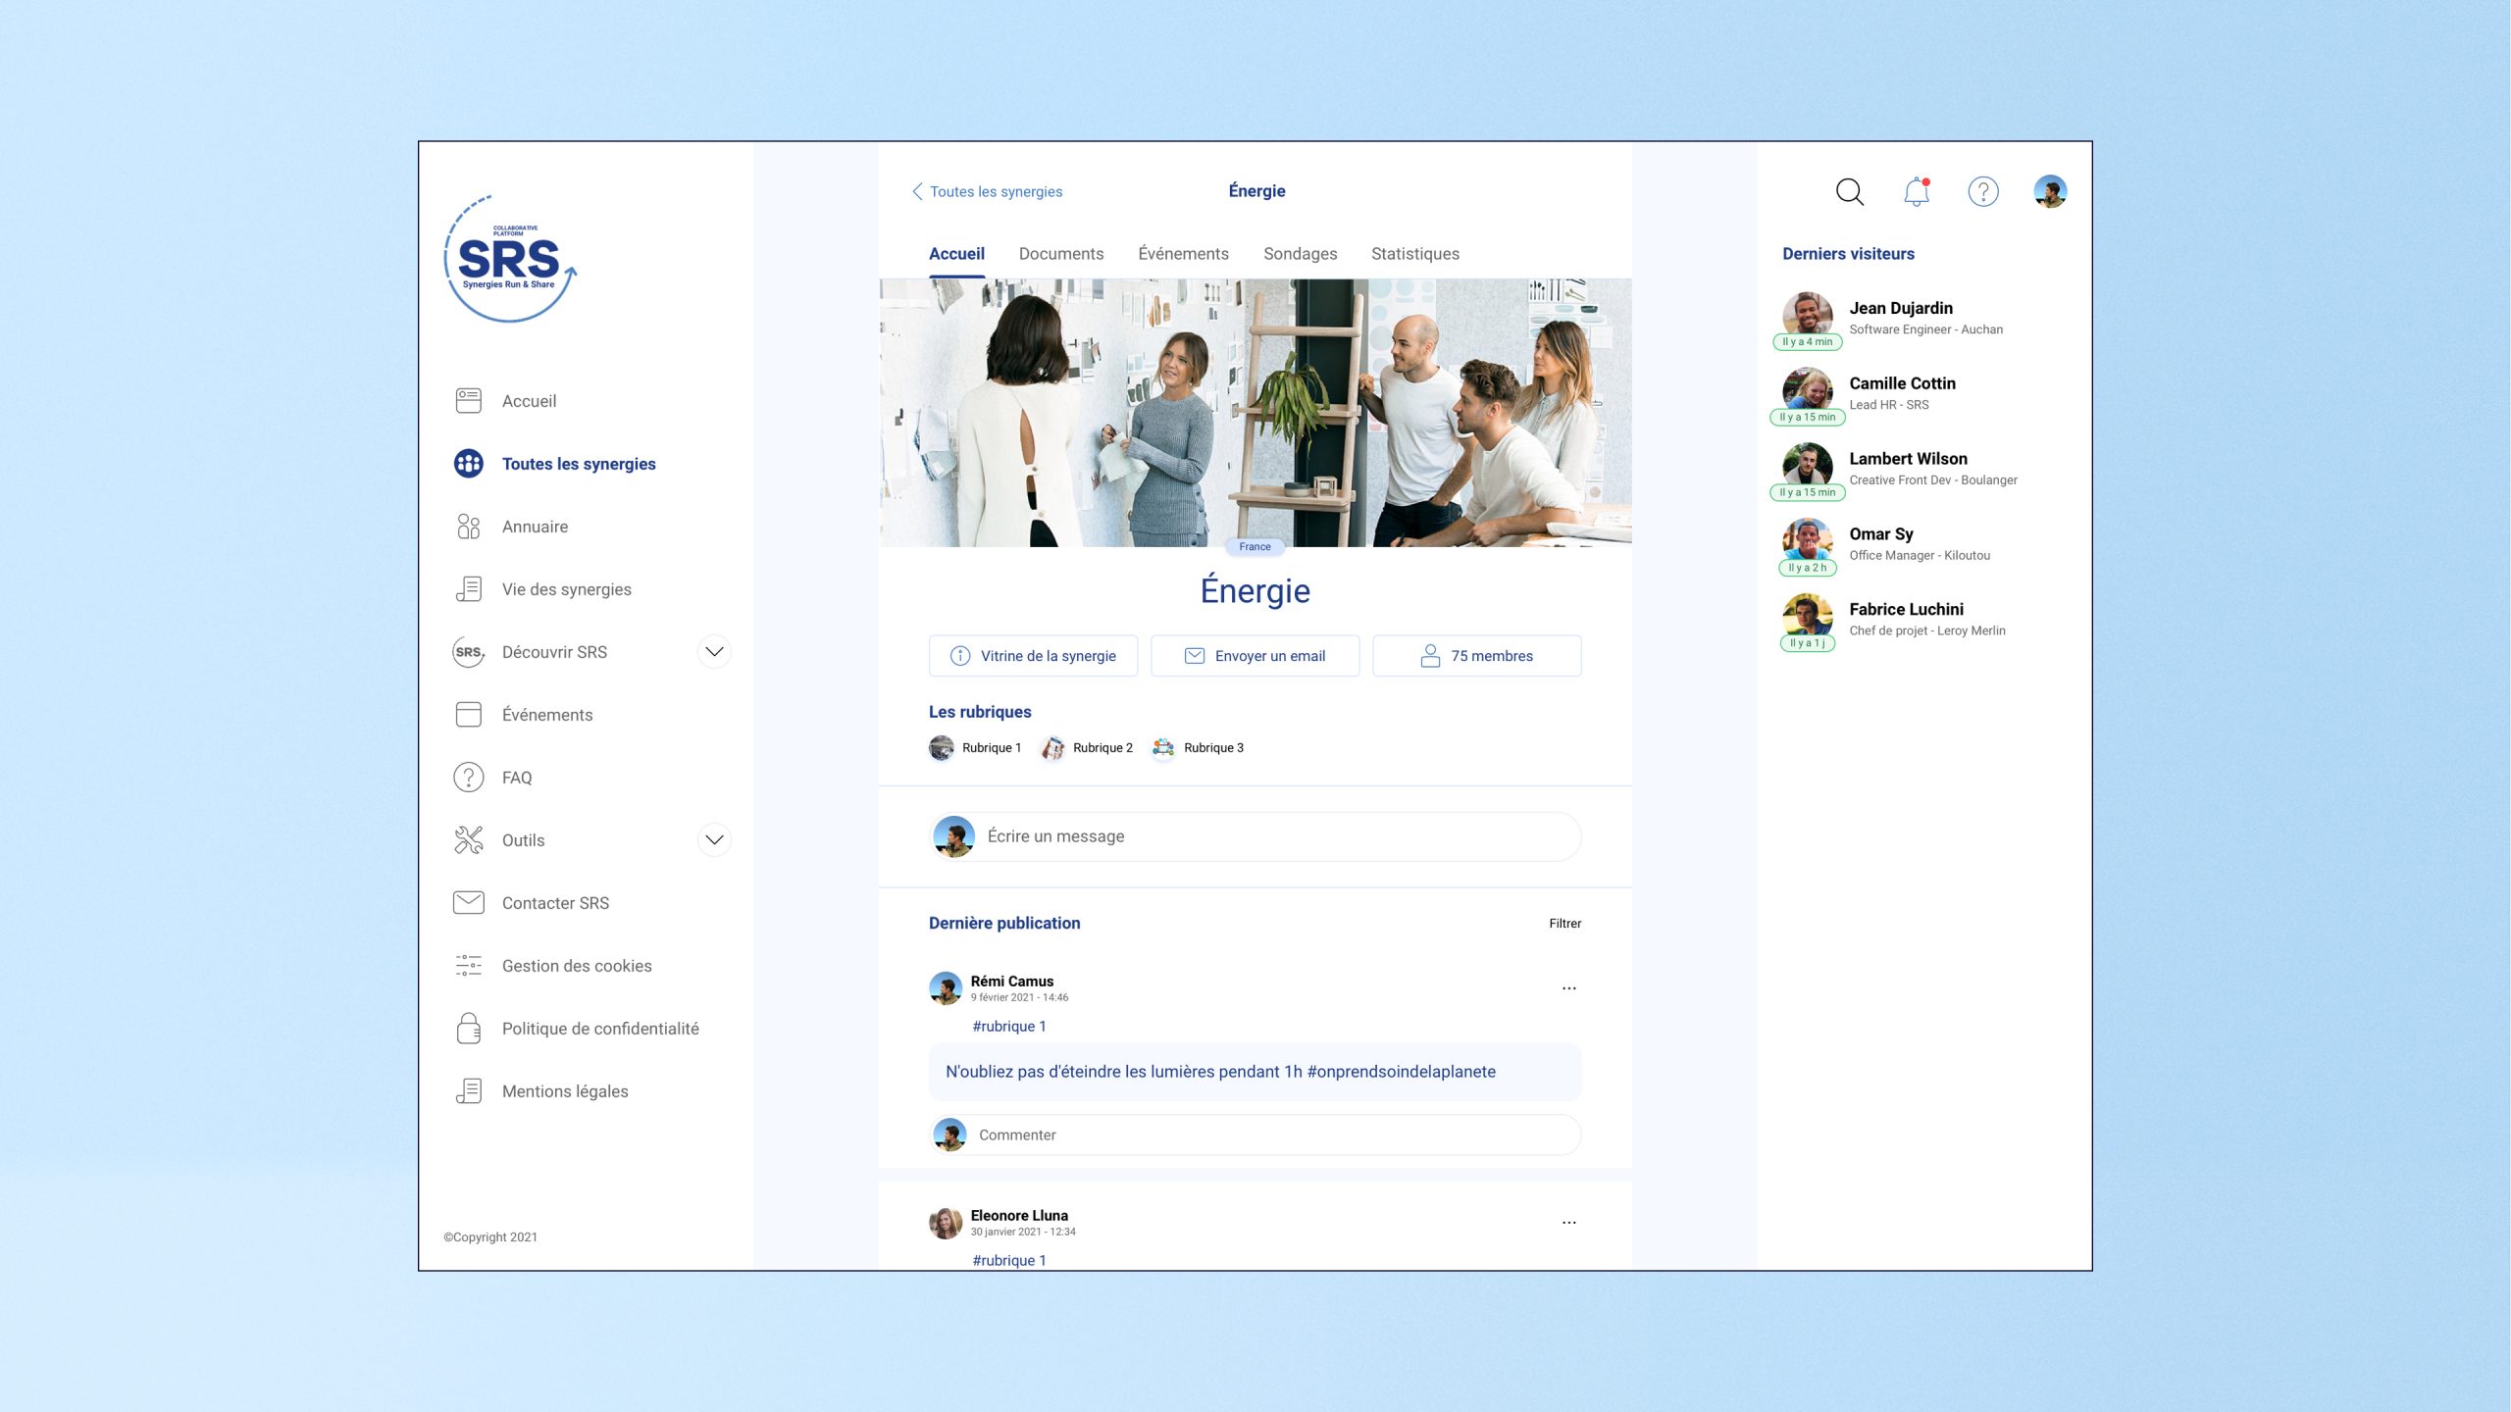Viewport: 2511px width, 1412px height.
Task: Click the help question mark icon
Action: tap(1982, 191)
